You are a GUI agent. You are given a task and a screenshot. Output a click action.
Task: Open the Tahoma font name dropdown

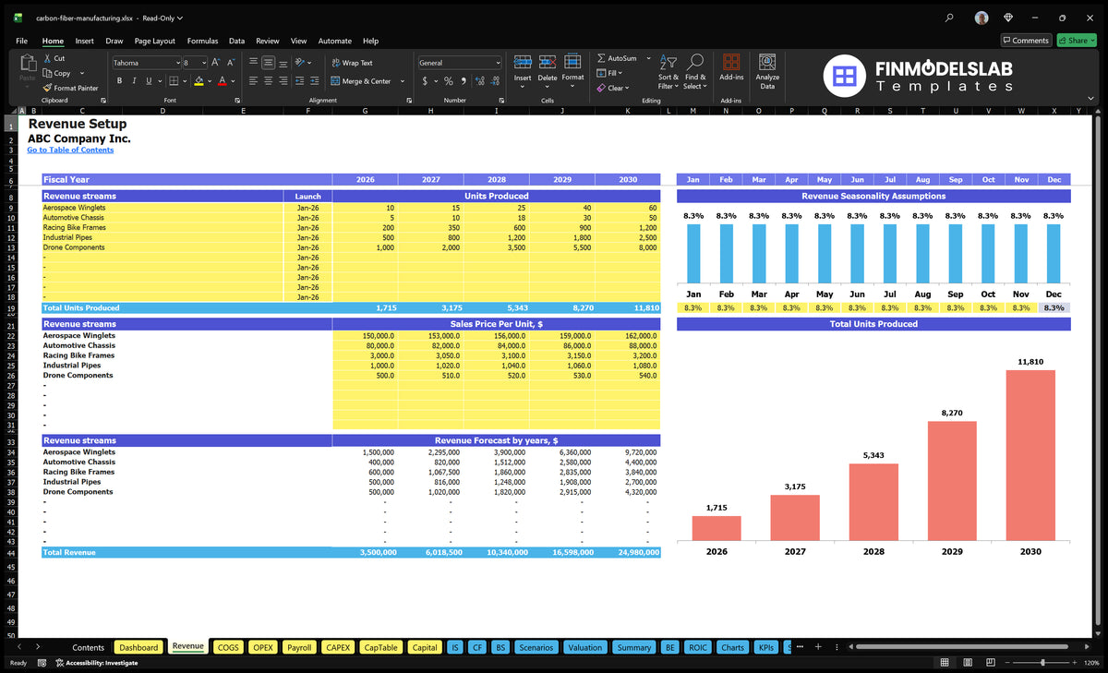click(177, 63)
